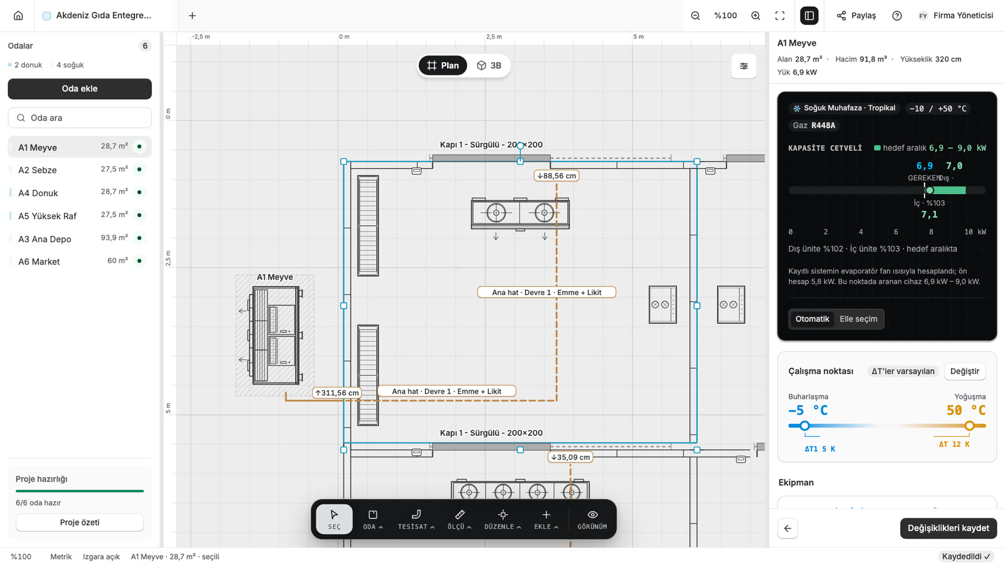The image size is (1005, 565).
Task: Select Otomatik selection mode
Action: click(812, 319)
